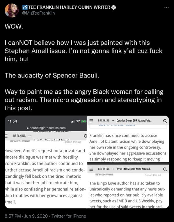174x222 pixels.
Task: Click the blue verified badge beside the name
Action: (x=113, y=7)
